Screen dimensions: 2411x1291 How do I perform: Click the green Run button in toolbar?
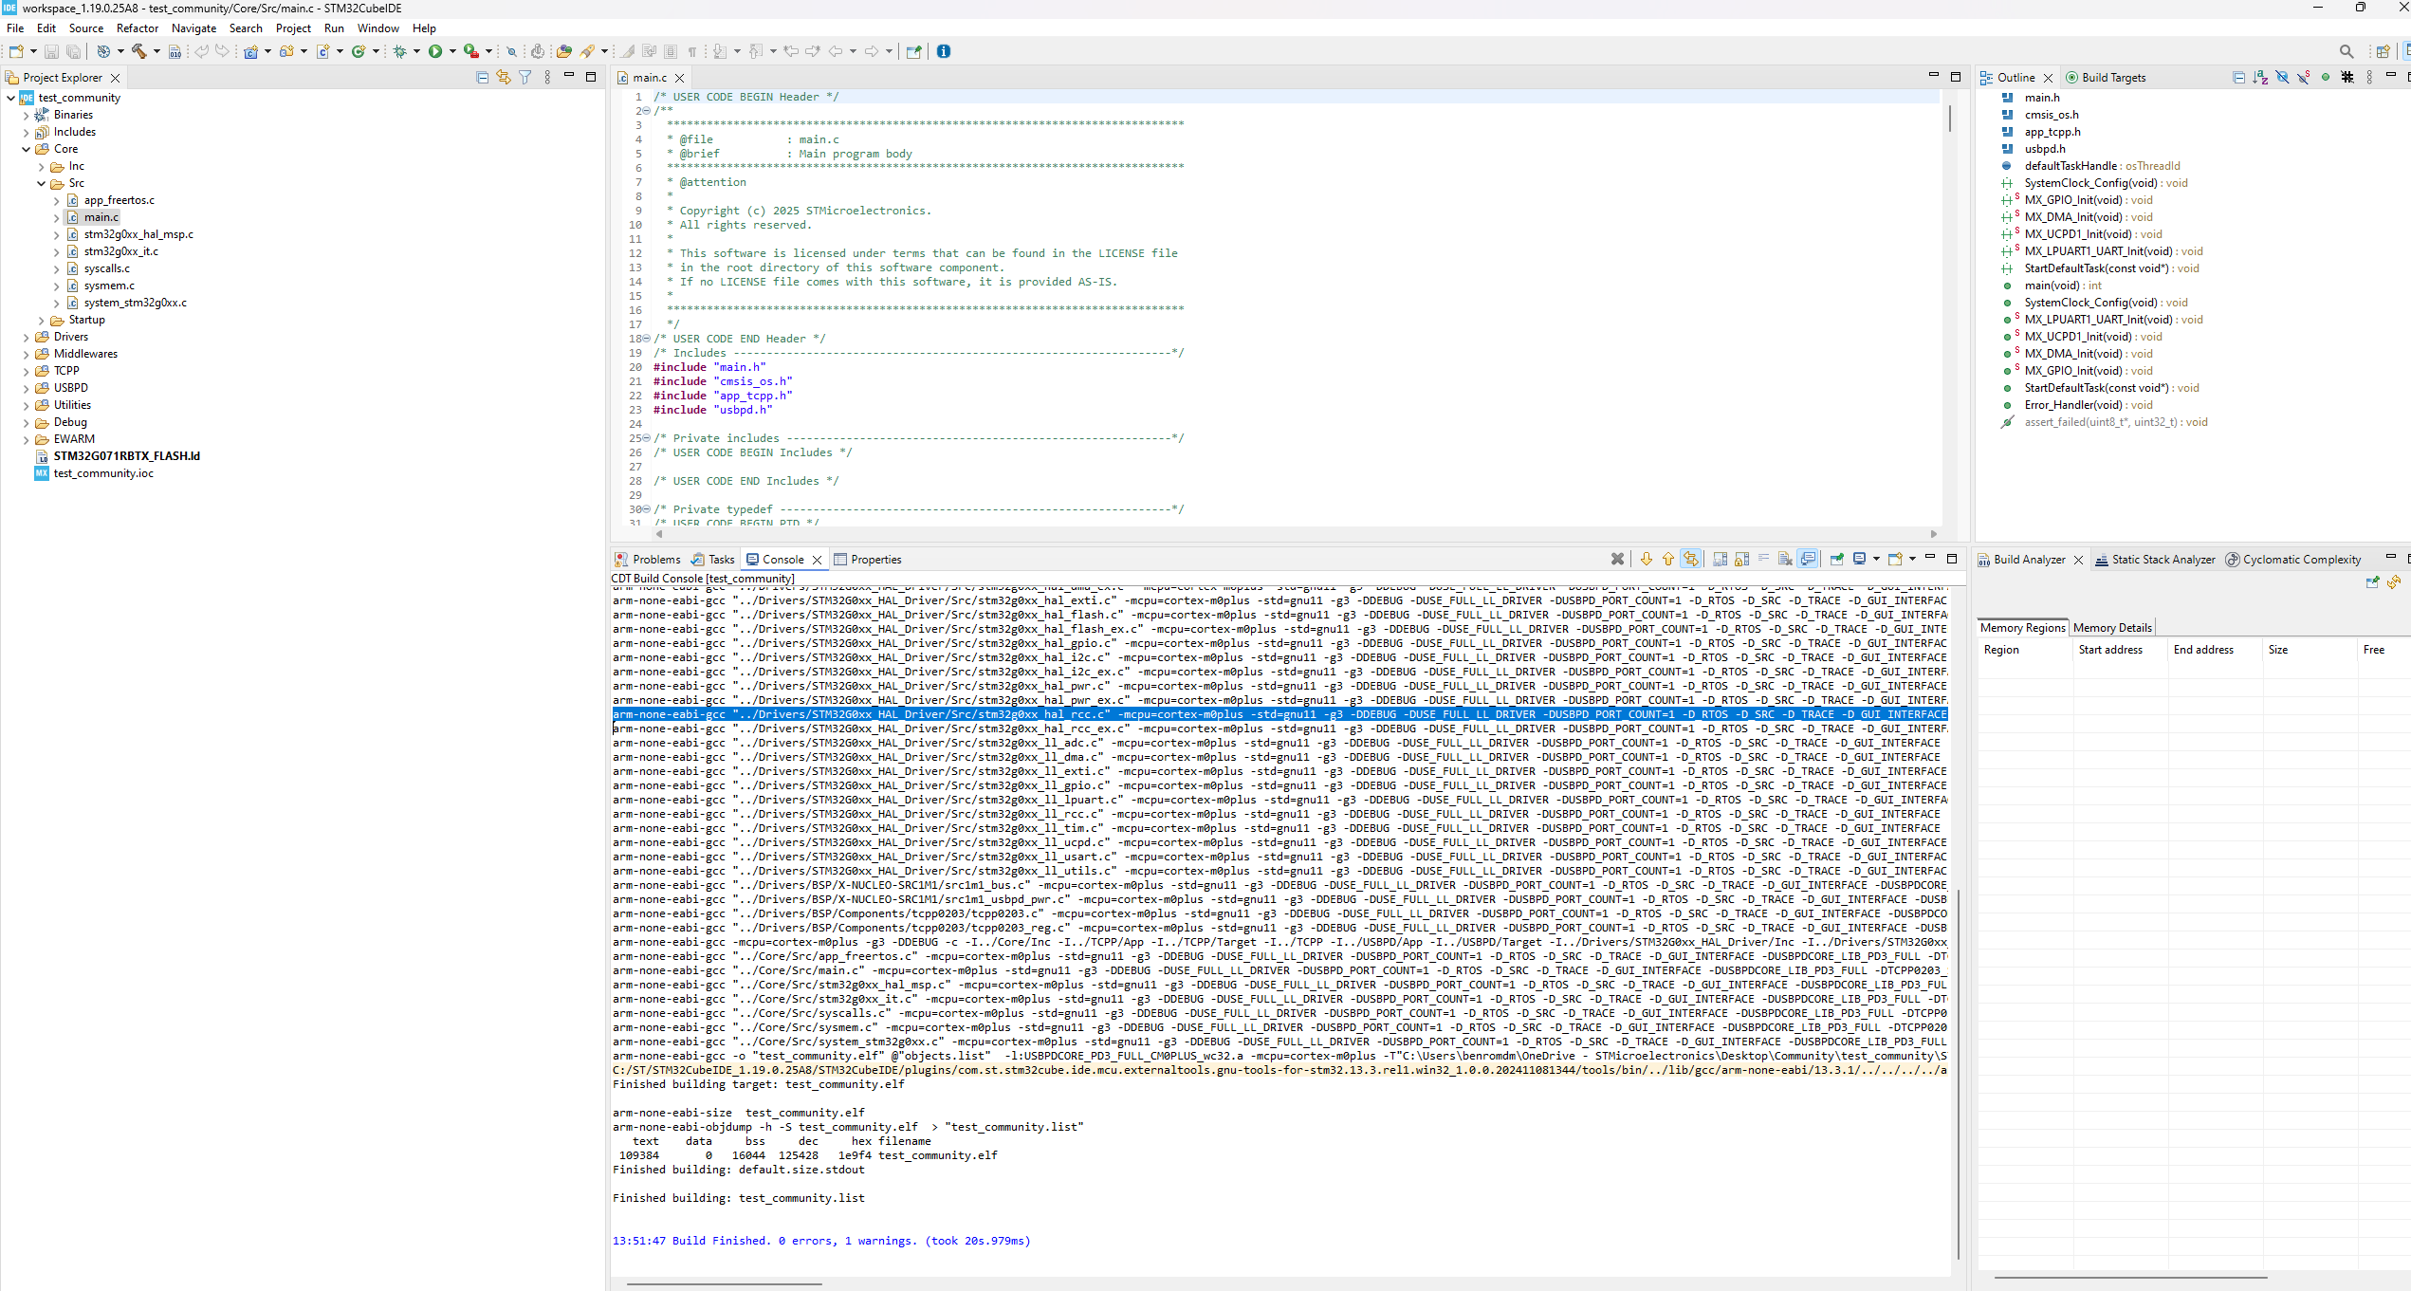pos(435,51)
